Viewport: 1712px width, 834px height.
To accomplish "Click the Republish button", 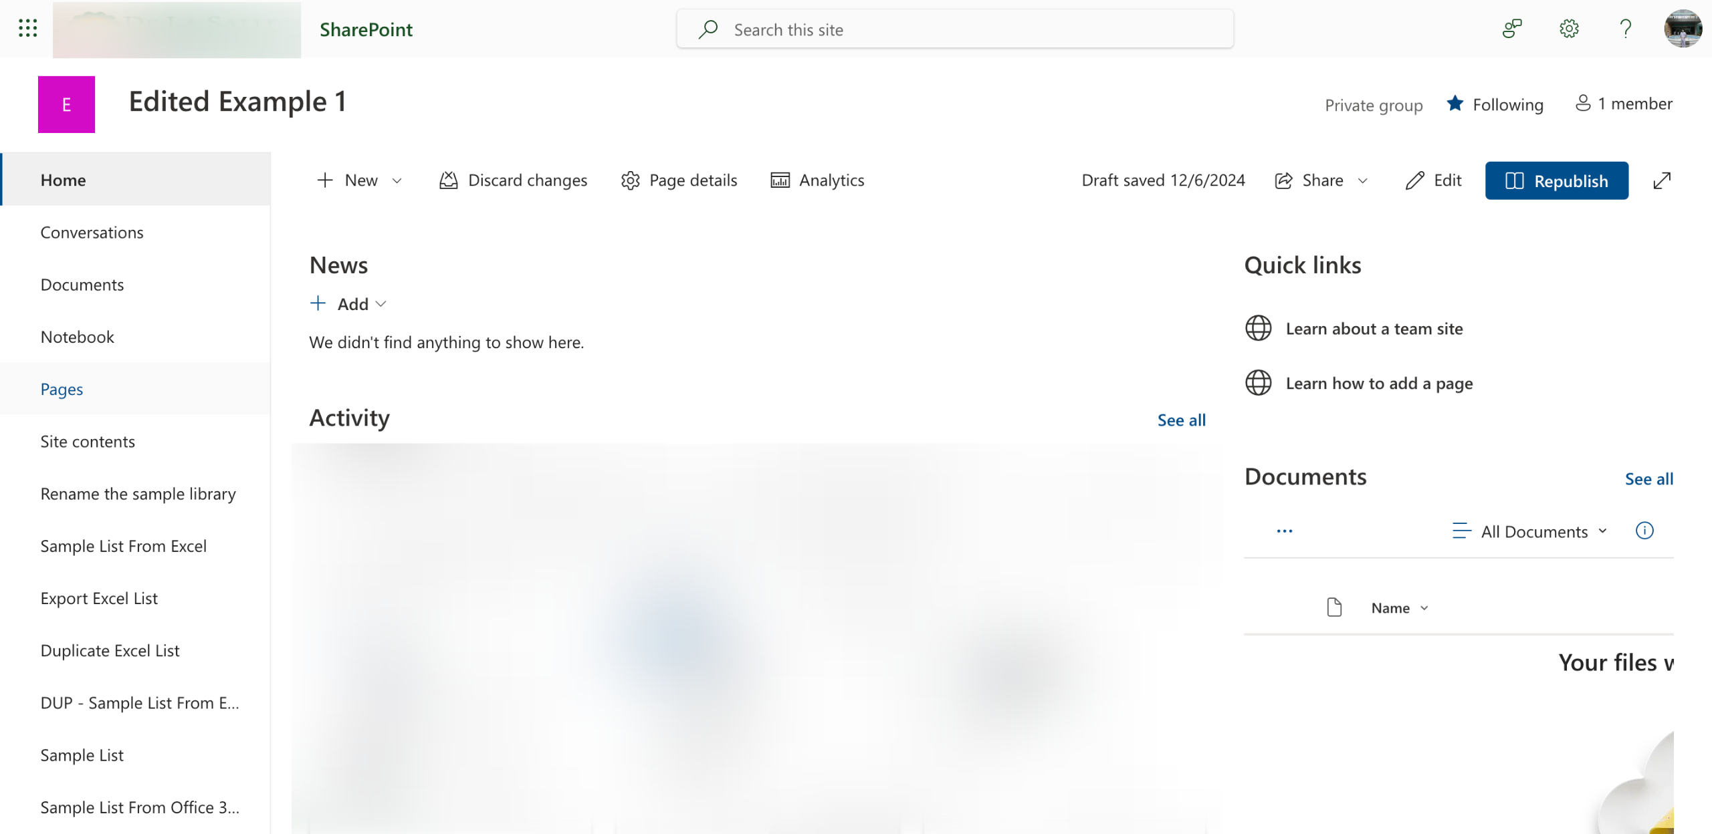I will [x=1556, y=180].
